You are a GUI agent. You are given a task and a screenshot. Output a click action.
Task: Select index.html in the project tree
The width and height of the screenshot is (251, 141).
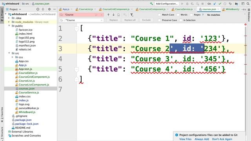coord(25,34)
